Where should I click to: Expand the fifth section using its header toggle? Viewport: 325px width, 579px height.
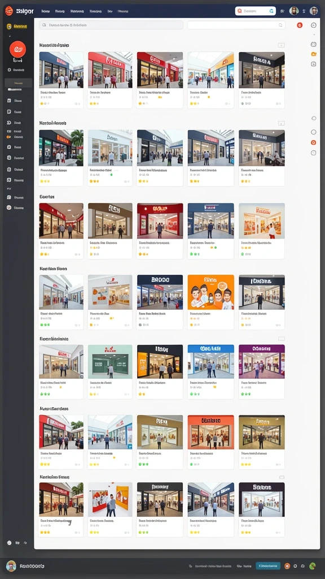point(281,339)
